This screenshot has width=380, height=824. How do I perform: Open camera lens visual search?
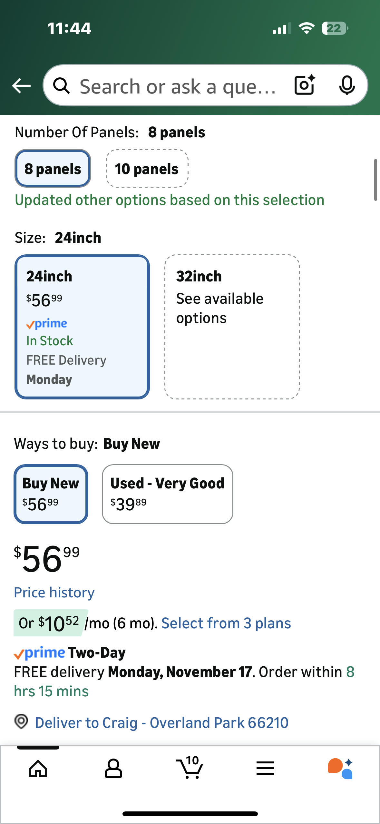click(x=304, y=85)
